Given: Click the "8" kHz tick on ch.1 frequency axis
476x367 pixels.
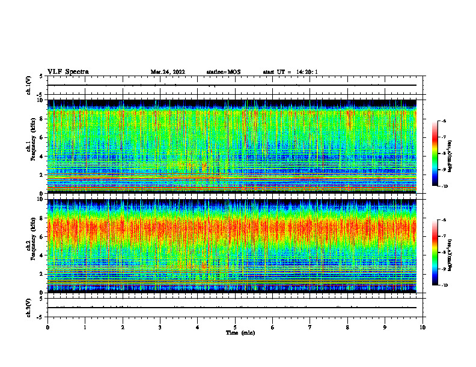Looking at the screenshot, I should click(41, 119).
